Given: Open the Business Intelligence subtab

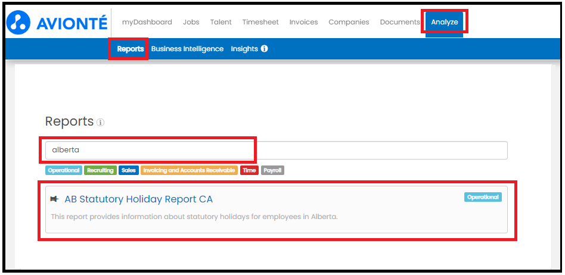Looking at the screenshot, I should (x=187, y=49).
